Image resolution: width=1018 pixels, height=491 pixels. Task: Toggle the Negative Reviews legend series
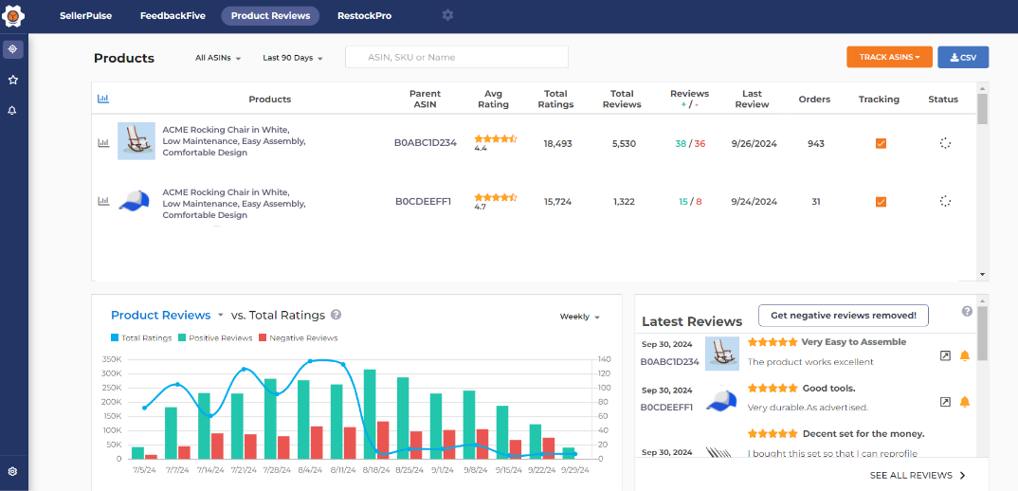coord(298,337)
